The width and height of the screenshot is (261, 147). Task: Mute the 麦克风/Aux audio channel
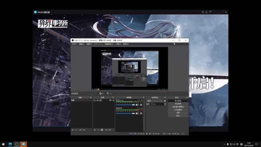[137, 105]
